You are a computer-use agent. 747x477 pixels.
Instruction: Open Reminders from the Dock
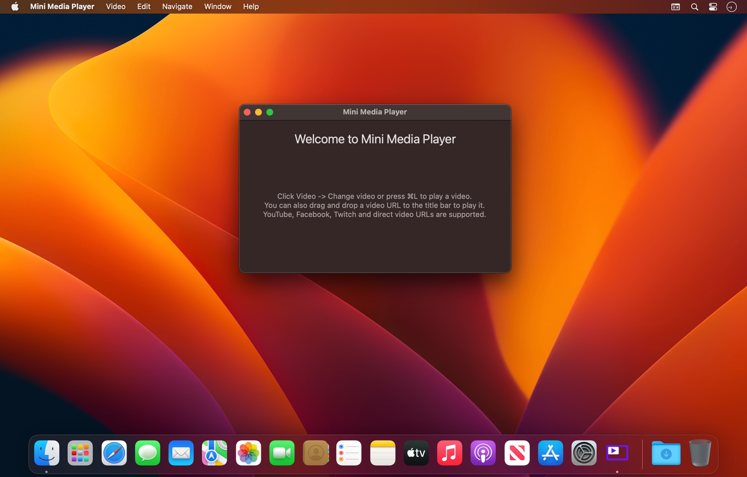[x=349, y=453]
